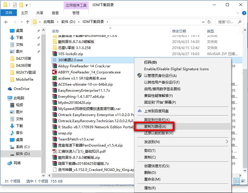Refresh the folder using the refresh icon
Viewport: 248px width, 193px height.
pos(209,21)
